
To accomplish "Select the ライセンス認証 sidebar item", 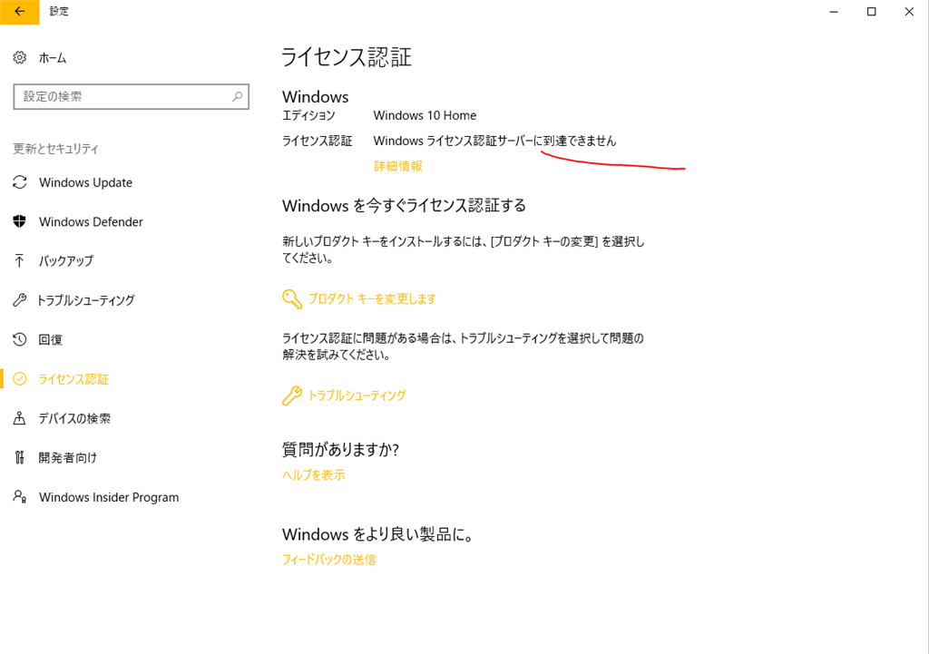I will click(73, 379).
